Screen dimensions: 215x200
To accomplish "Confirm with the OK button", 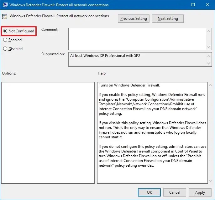I will tap(149, 192).
